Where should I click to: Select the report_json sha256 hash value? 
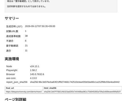click(x=75, y=82)
